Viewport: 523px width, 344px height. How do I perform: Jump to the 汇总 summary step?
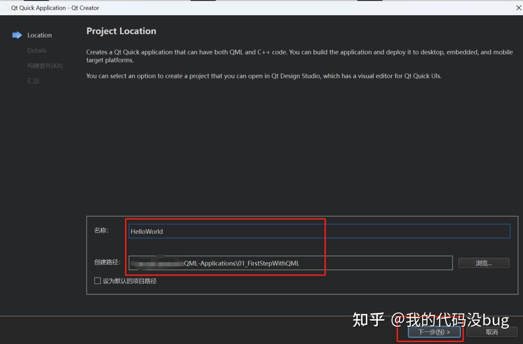pyautogui.click(x=33, y=81)
